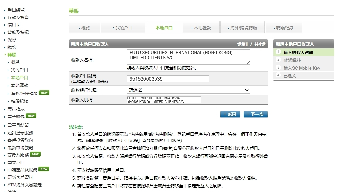Open 申請產品及服務 in the sidebar
345x192 pixels.
(x=22, y=170)
